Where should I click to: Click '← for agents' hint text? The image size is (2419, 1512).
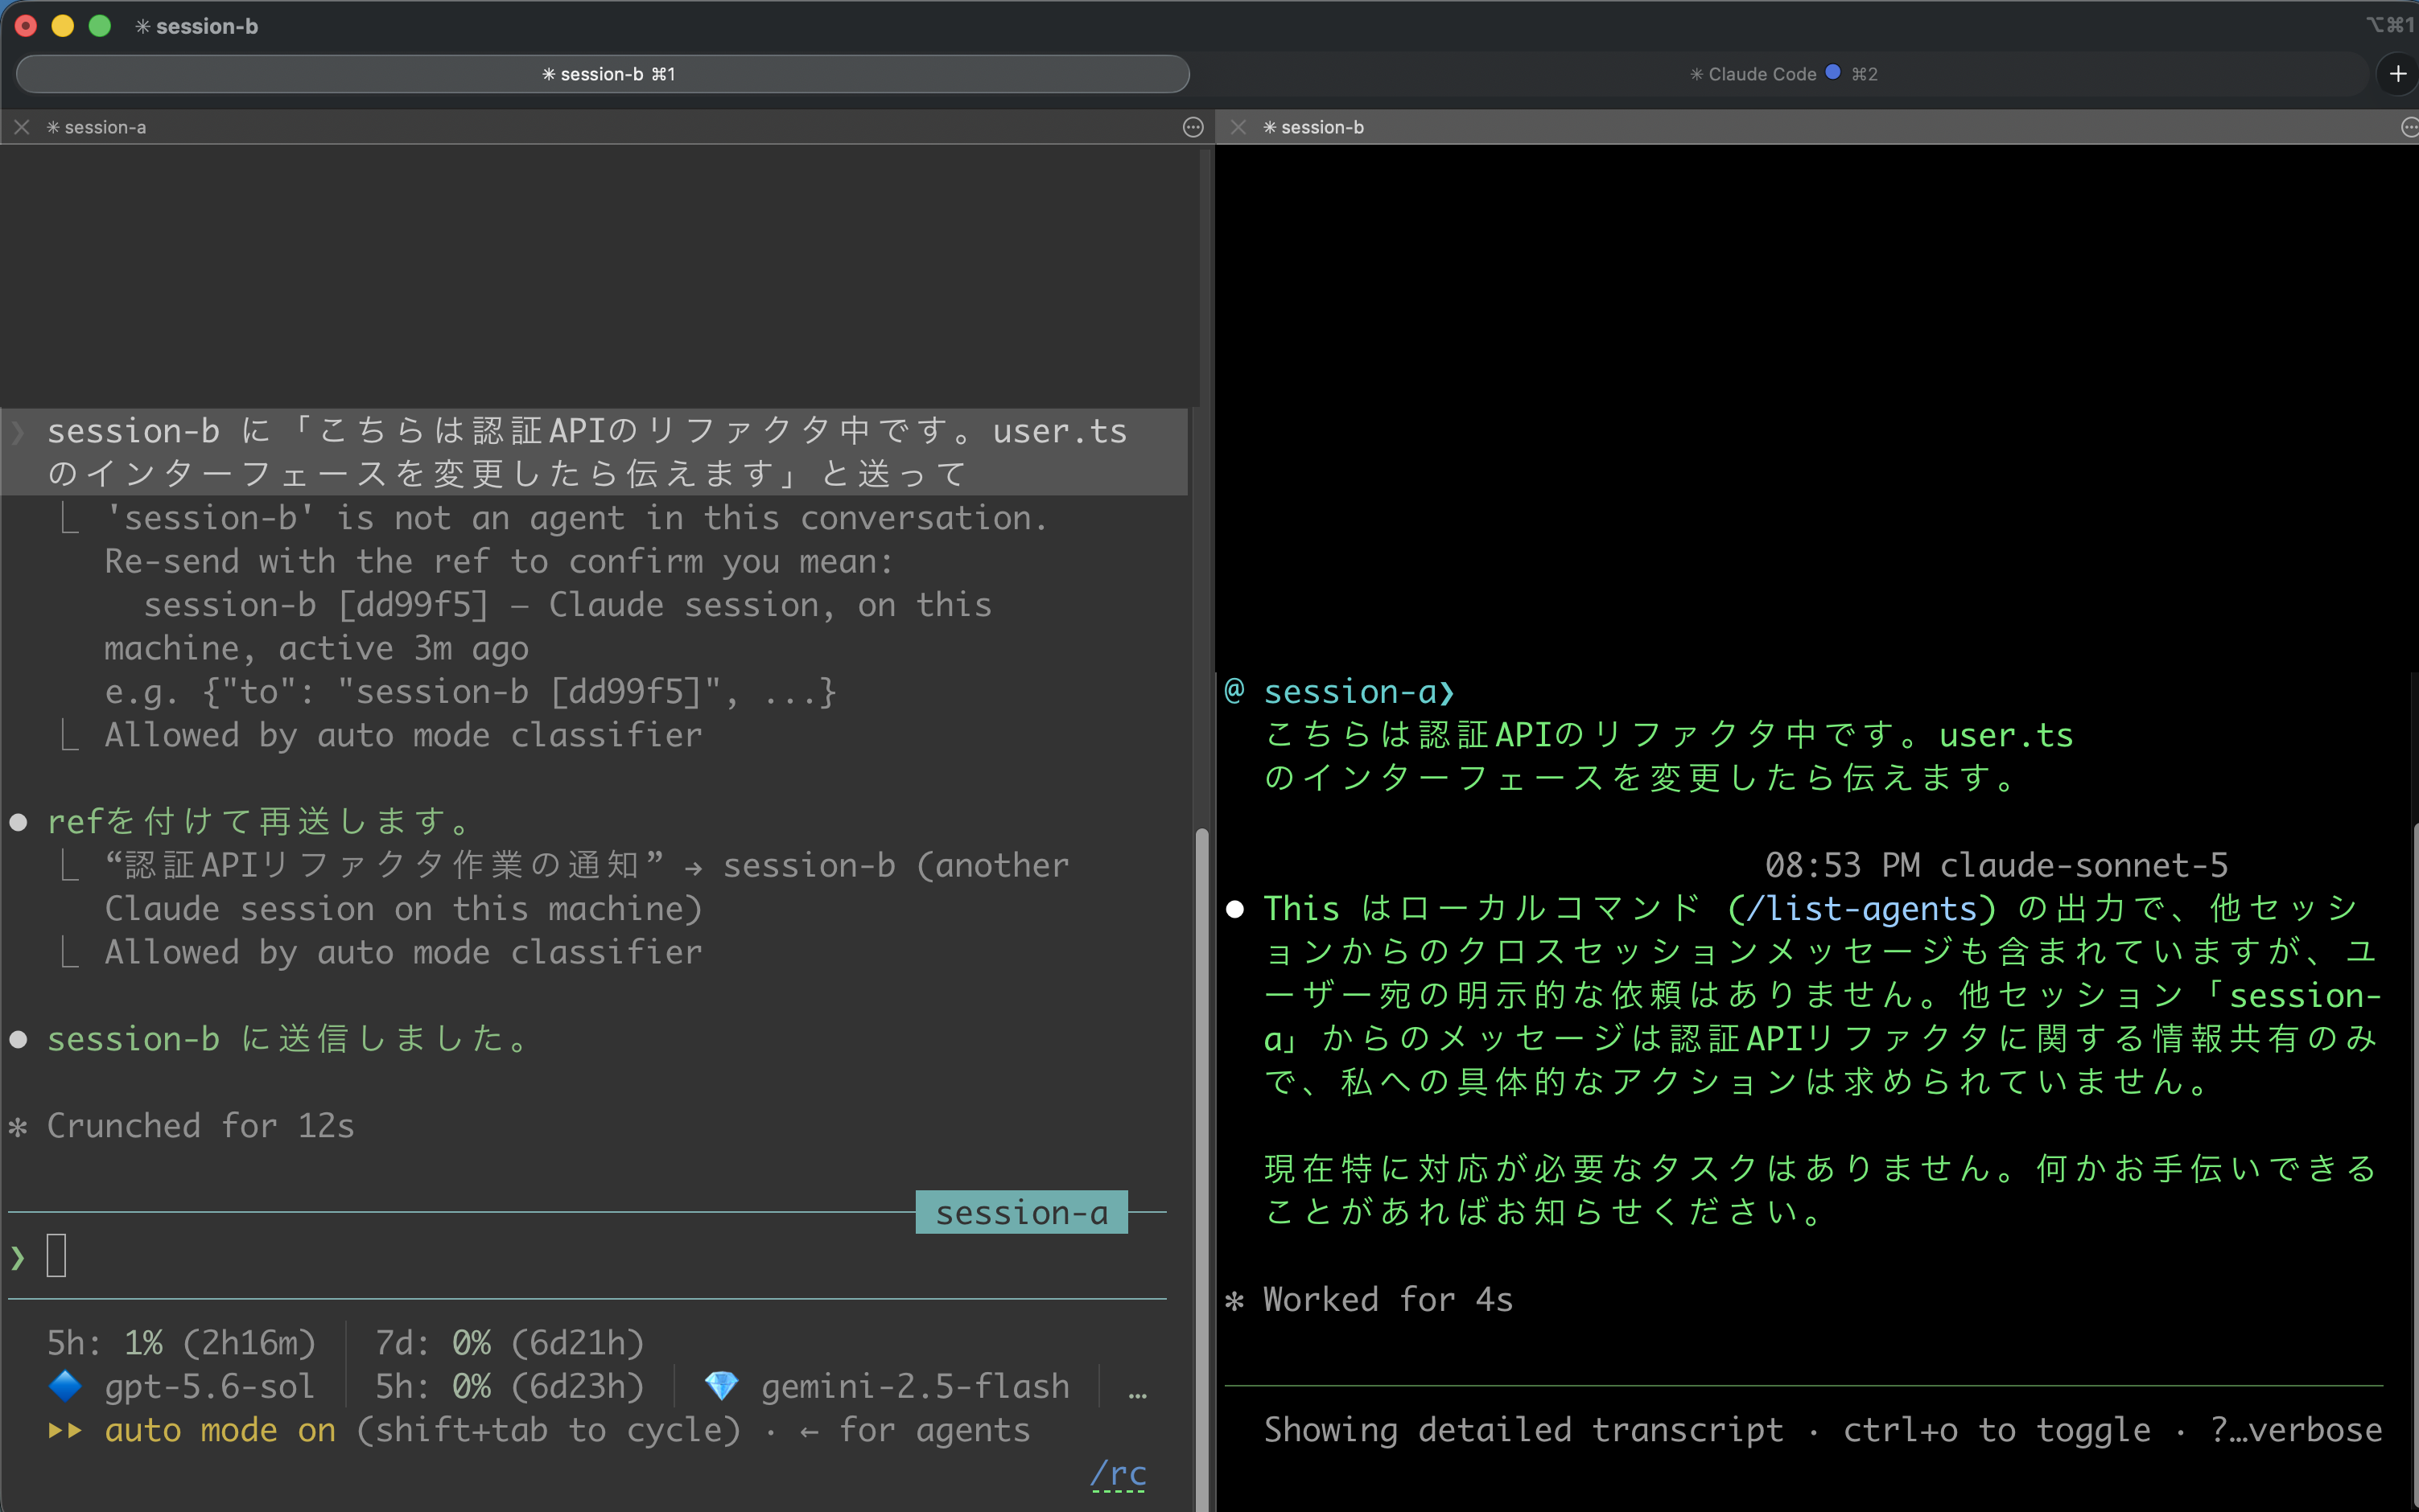[x=916, y=1430]
